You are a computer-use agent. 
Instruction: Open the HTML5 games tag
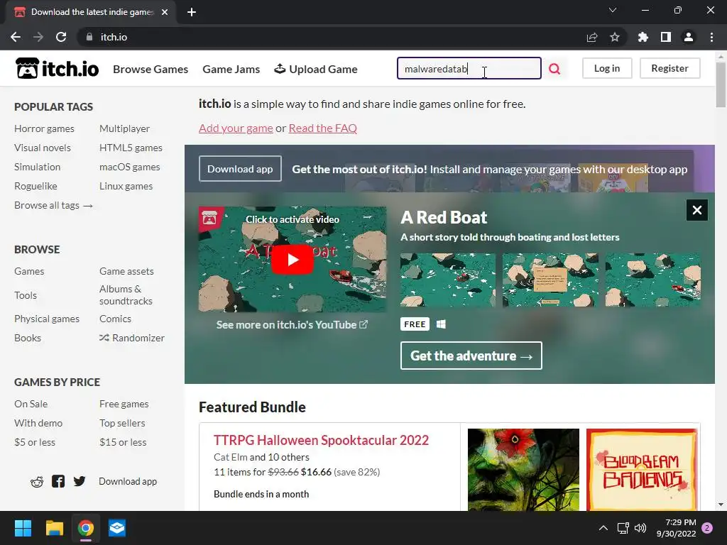(131, 148)
